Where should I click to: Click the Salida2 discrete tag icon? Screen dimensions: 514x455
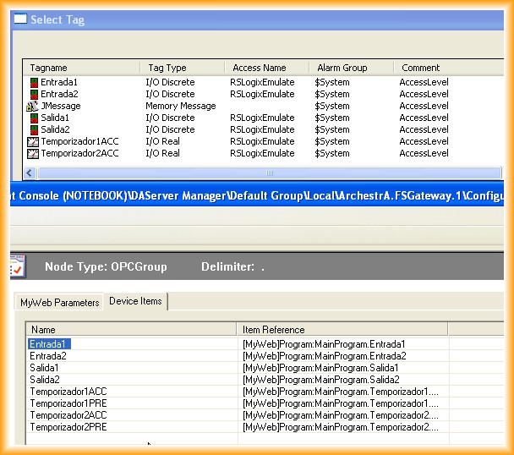[34, 130]
